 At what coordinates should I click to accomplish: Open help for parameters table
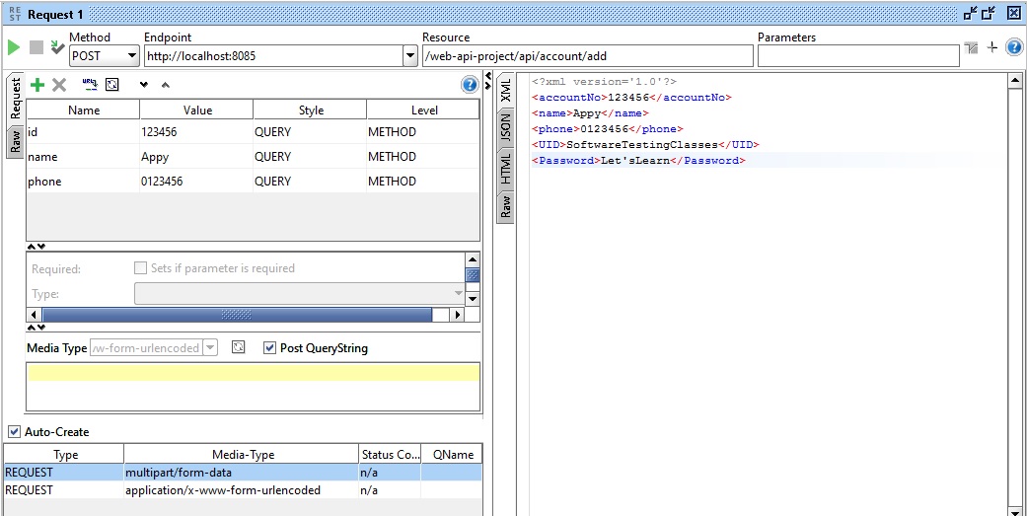[470, 85]
